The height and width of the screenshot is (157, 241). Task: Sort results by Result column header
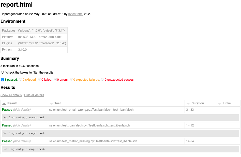tap(24, 103)
